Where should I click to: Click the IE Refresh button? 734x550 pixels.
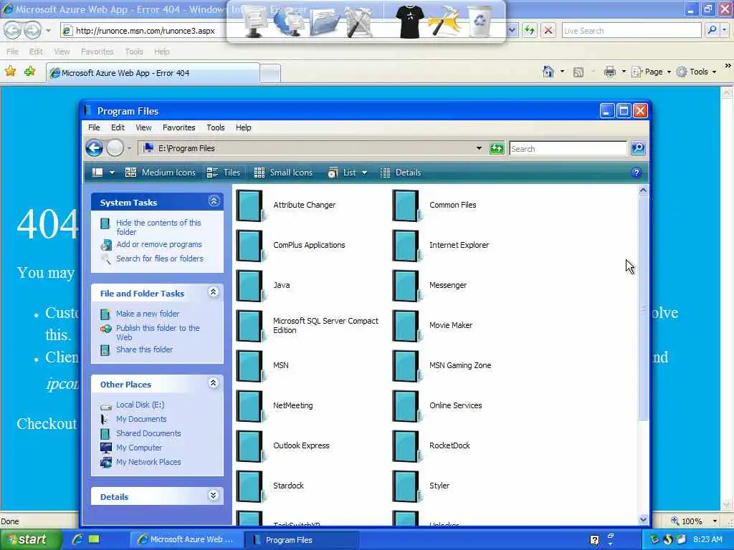pos(530,31)
